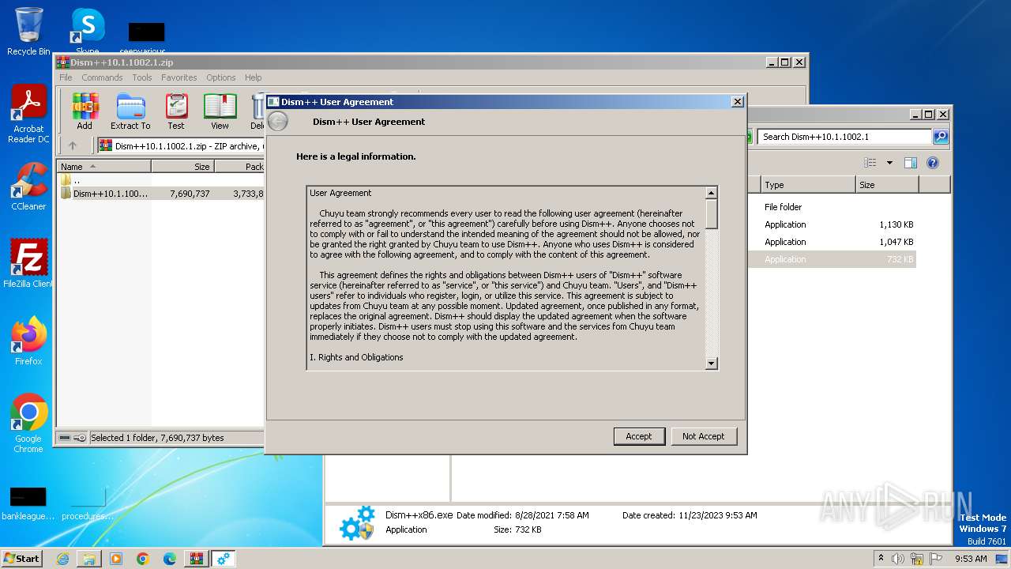The width and height of the screenshot is (1011, 569).
Task: Click the back arrow in Dism++ agreement dialog
Action: pyautogui.click(x=278, y=122)
